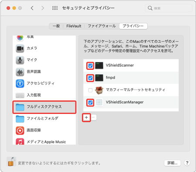Select the プライバシー tab
196x172 pixels.
pyautogui.click(x=133, y=26)
